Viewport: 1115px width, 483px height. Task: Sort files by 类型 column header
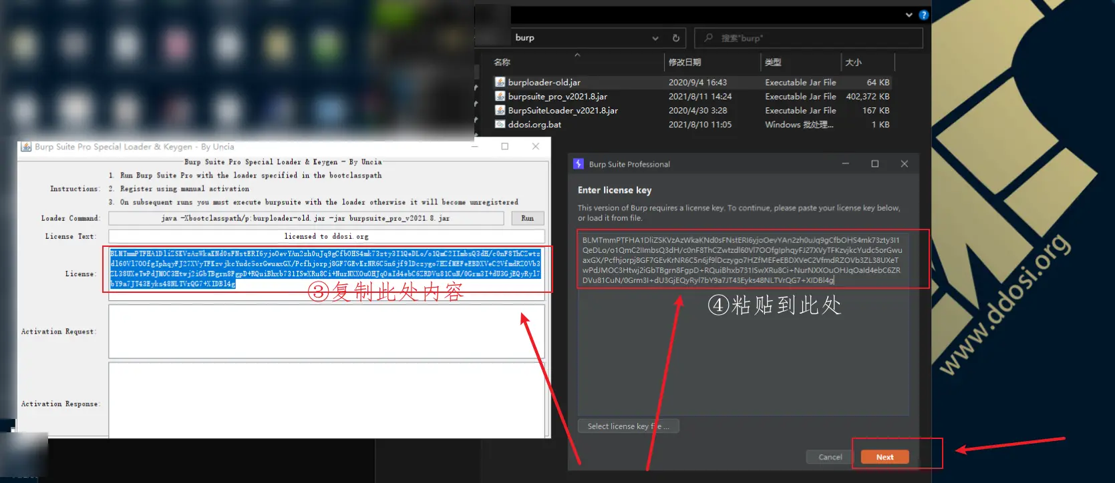[x=773, y=62]
